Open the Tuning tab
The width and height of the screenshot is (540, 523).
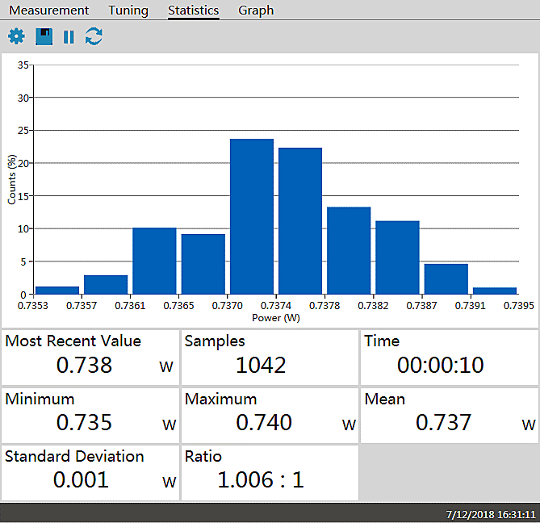pos(128,10)
